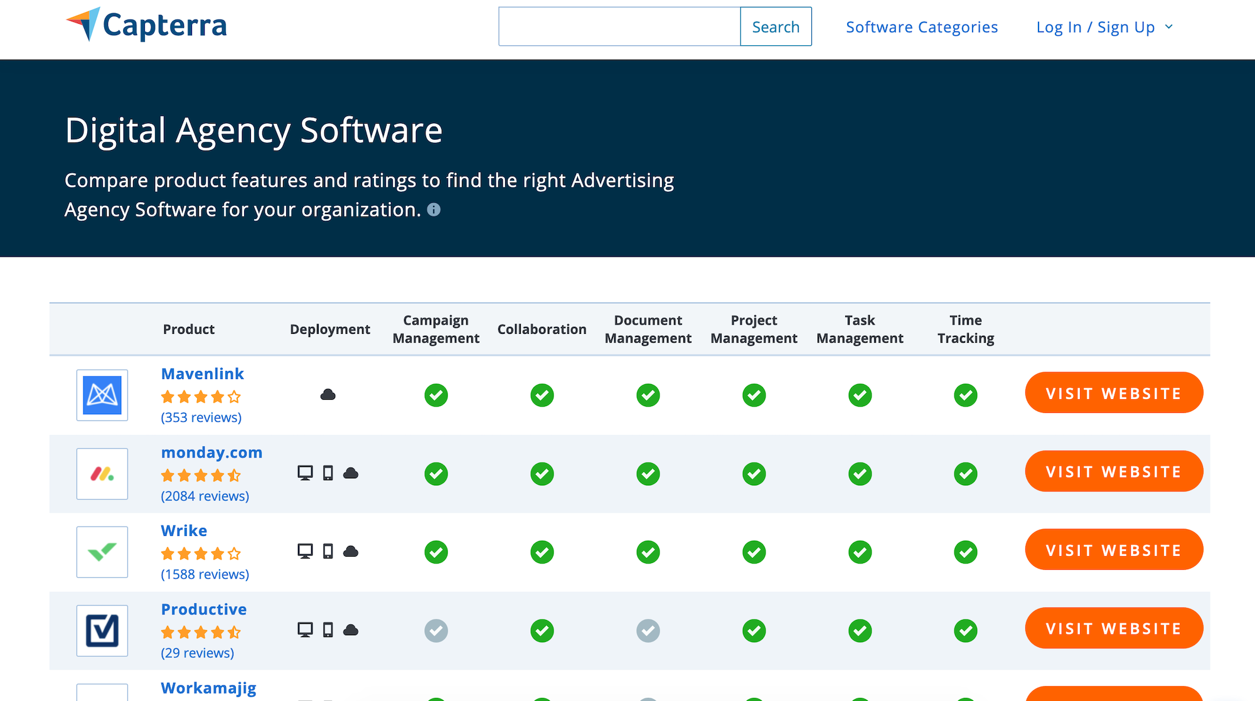
Task: Click the info icon after description text
Action: coord(434,210)
